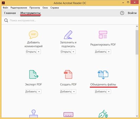Click Добавить under Редактировать PDF
Image resolution: width=140 pixels, height=119 pixels.
click(x=101, y=52)
